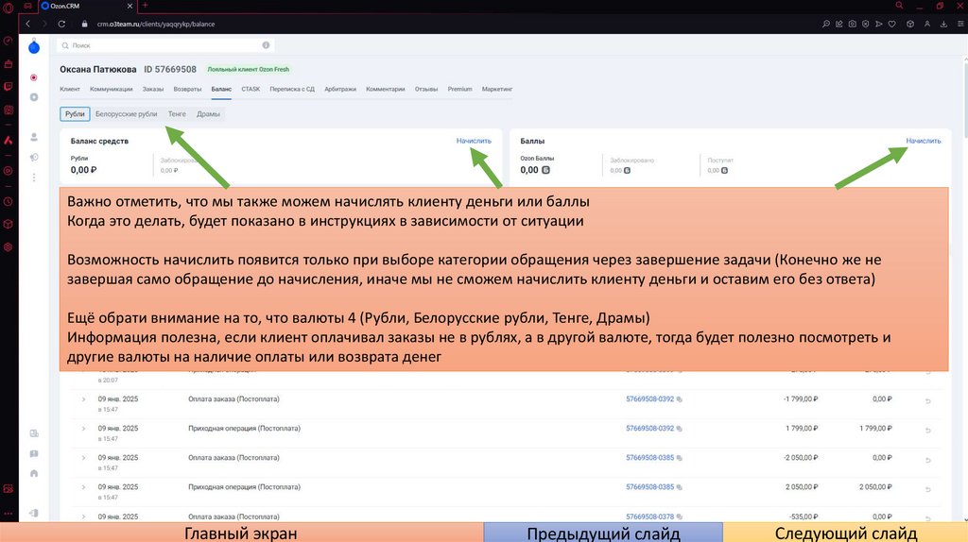Open the Коммуникации tab

[112, 90]
